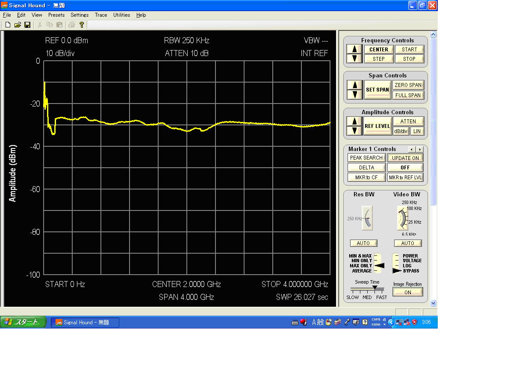This screenshot has height=385, width=513.
Task: Open the File menu
Action: click(x=7, y=15)
